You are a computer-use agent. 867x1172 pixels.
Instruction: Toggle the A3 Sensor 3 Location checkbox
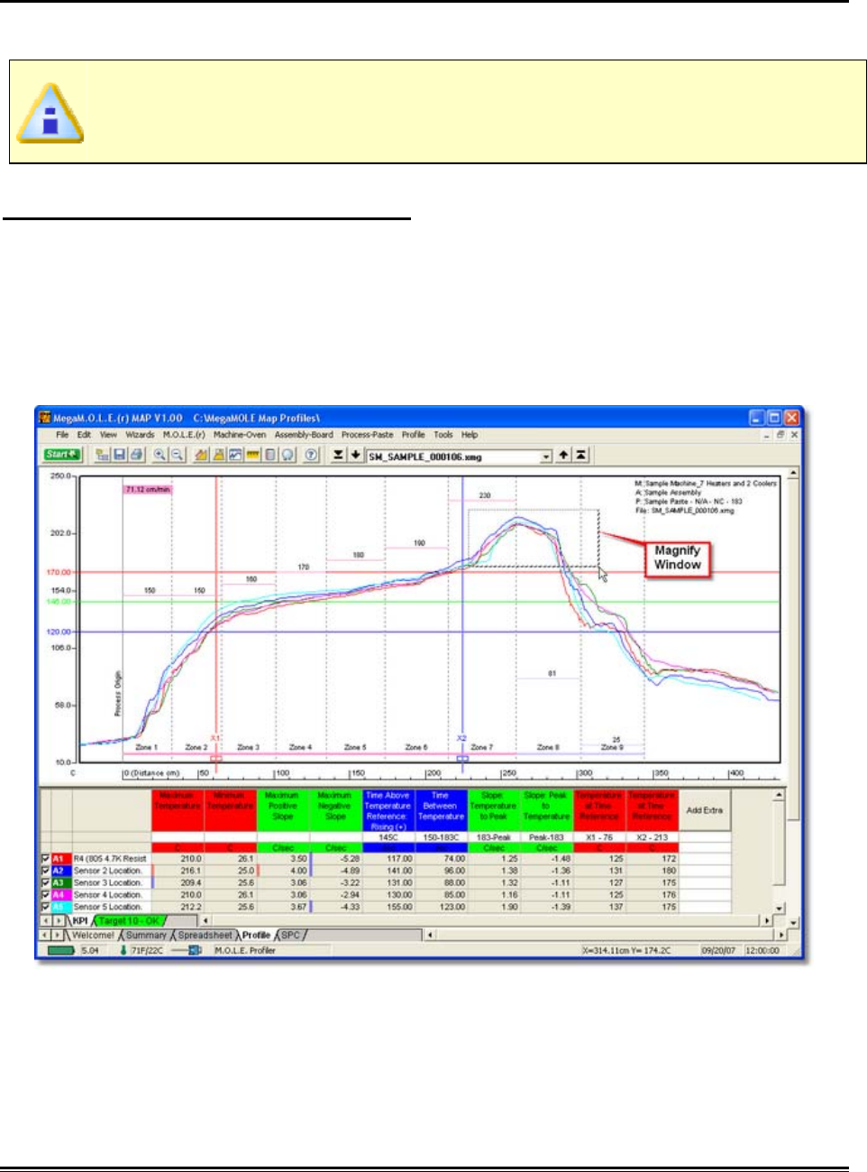pos(46,882)
